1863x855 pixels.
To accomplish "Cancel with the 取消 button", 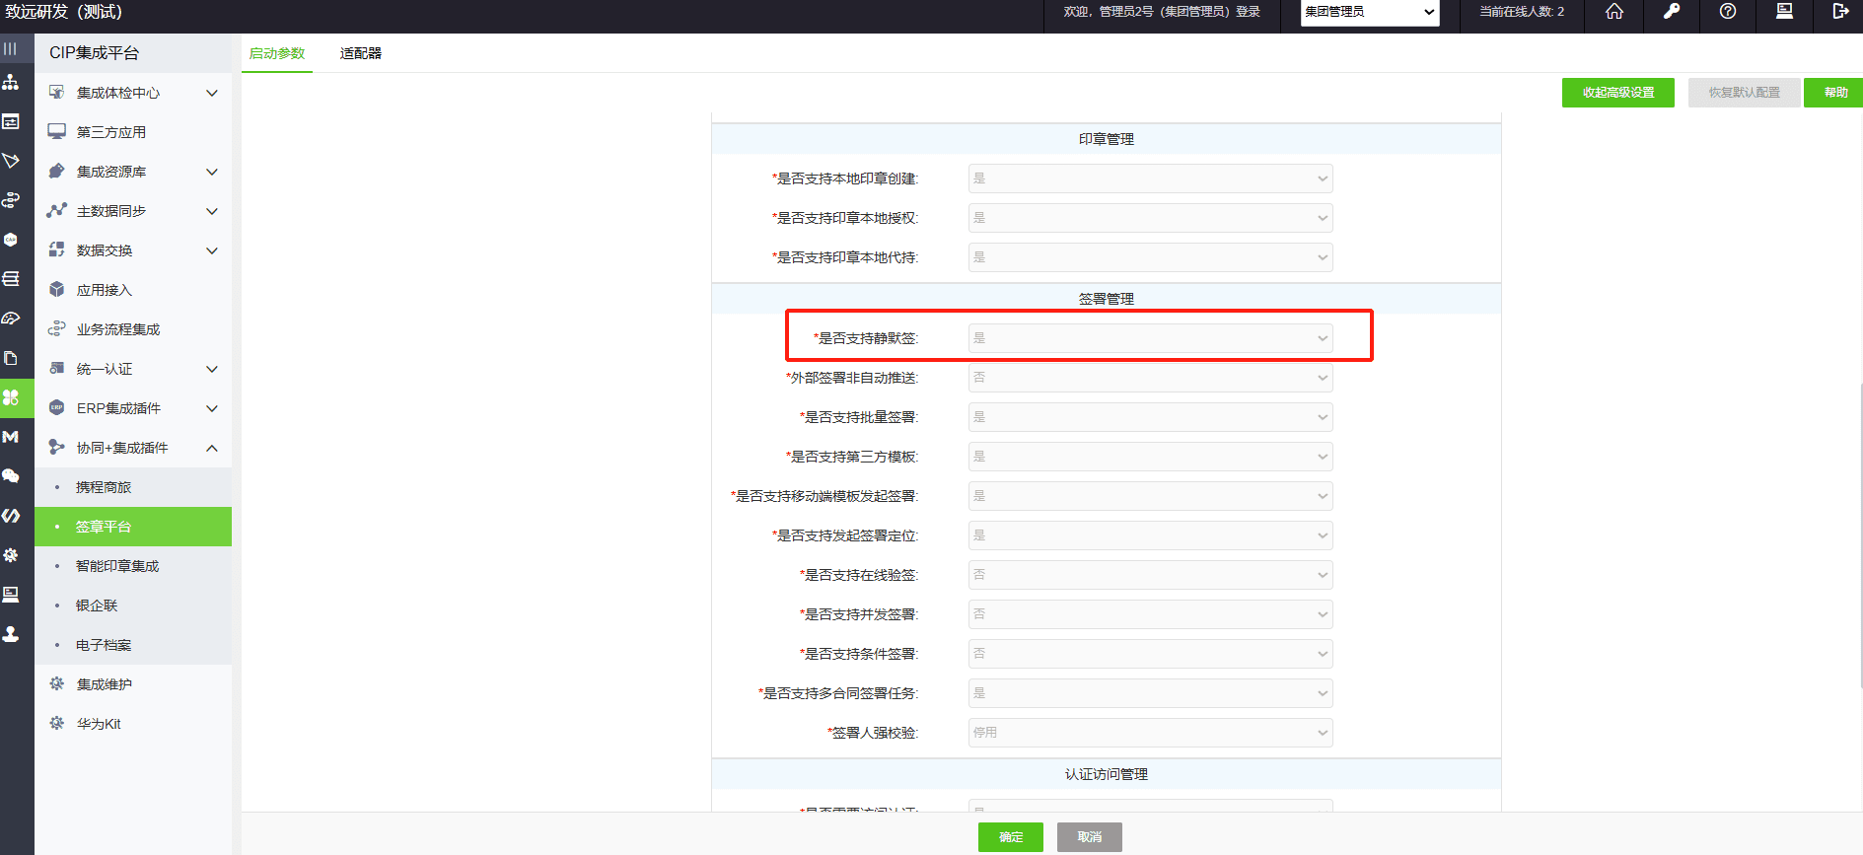I will point(1090,837).
